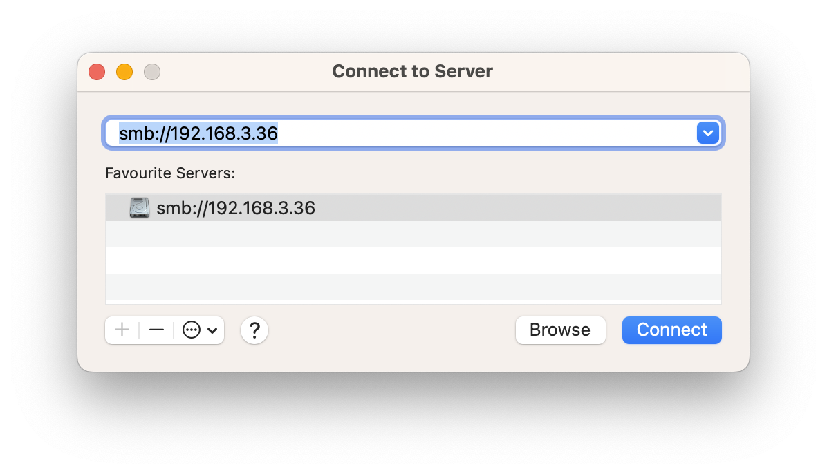Image resolution: width=827 pixels, height=474 pixels.
Task: Close the Connect to Server window
Action: point(97,72)
